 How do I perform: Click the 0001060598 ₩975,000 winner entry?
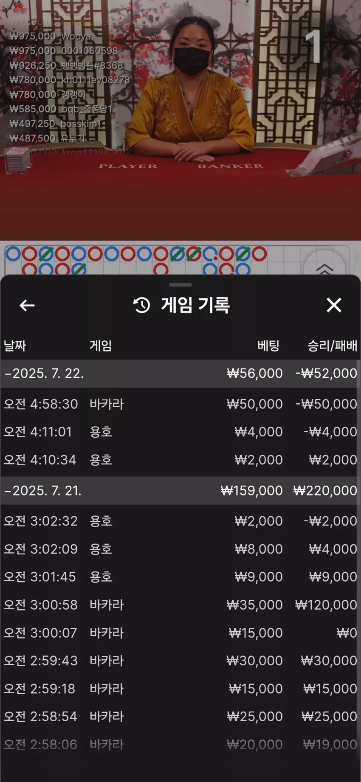[x=64, y=51]
